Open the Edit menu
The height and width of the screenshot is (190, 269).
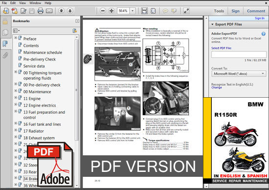pyautogui.click(x=13, y=3)
